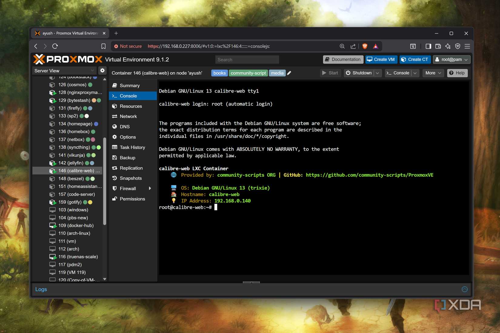Toggle the browser sidebar panel icon

[x=428, y=46]
